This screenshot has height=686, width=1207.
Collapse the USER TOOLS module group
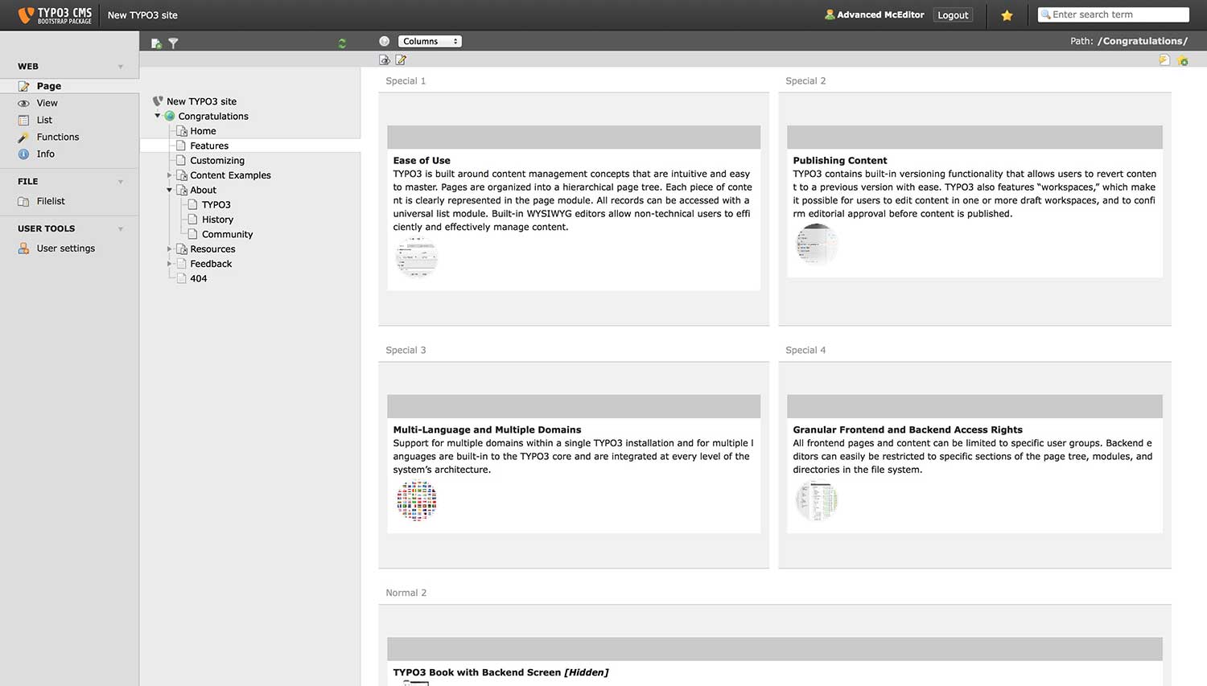121,229
